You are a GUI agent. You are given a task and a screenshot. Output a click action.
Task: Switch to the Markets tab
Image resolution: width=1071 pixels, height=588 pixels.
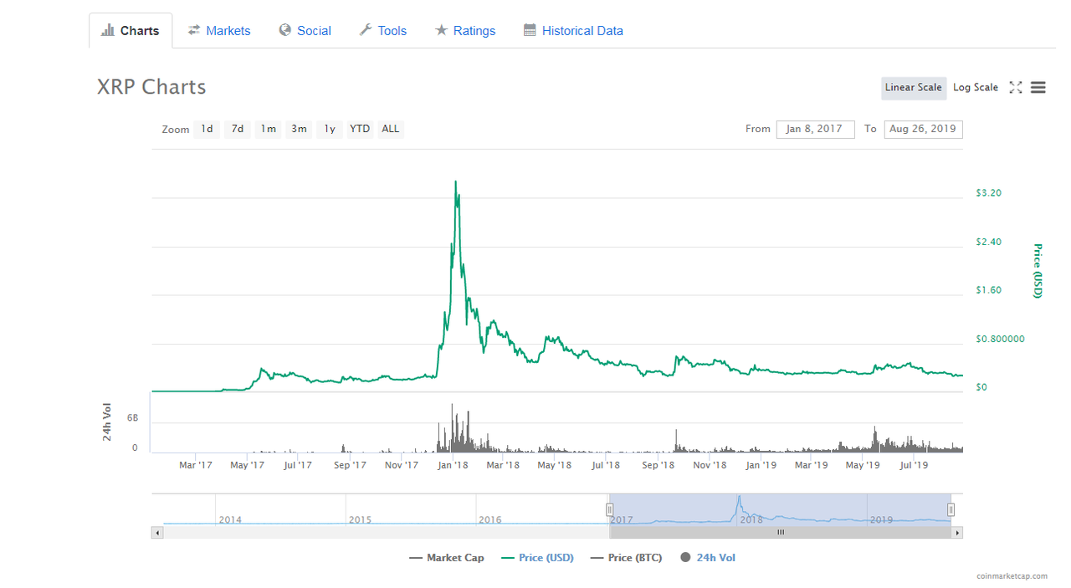218,31
